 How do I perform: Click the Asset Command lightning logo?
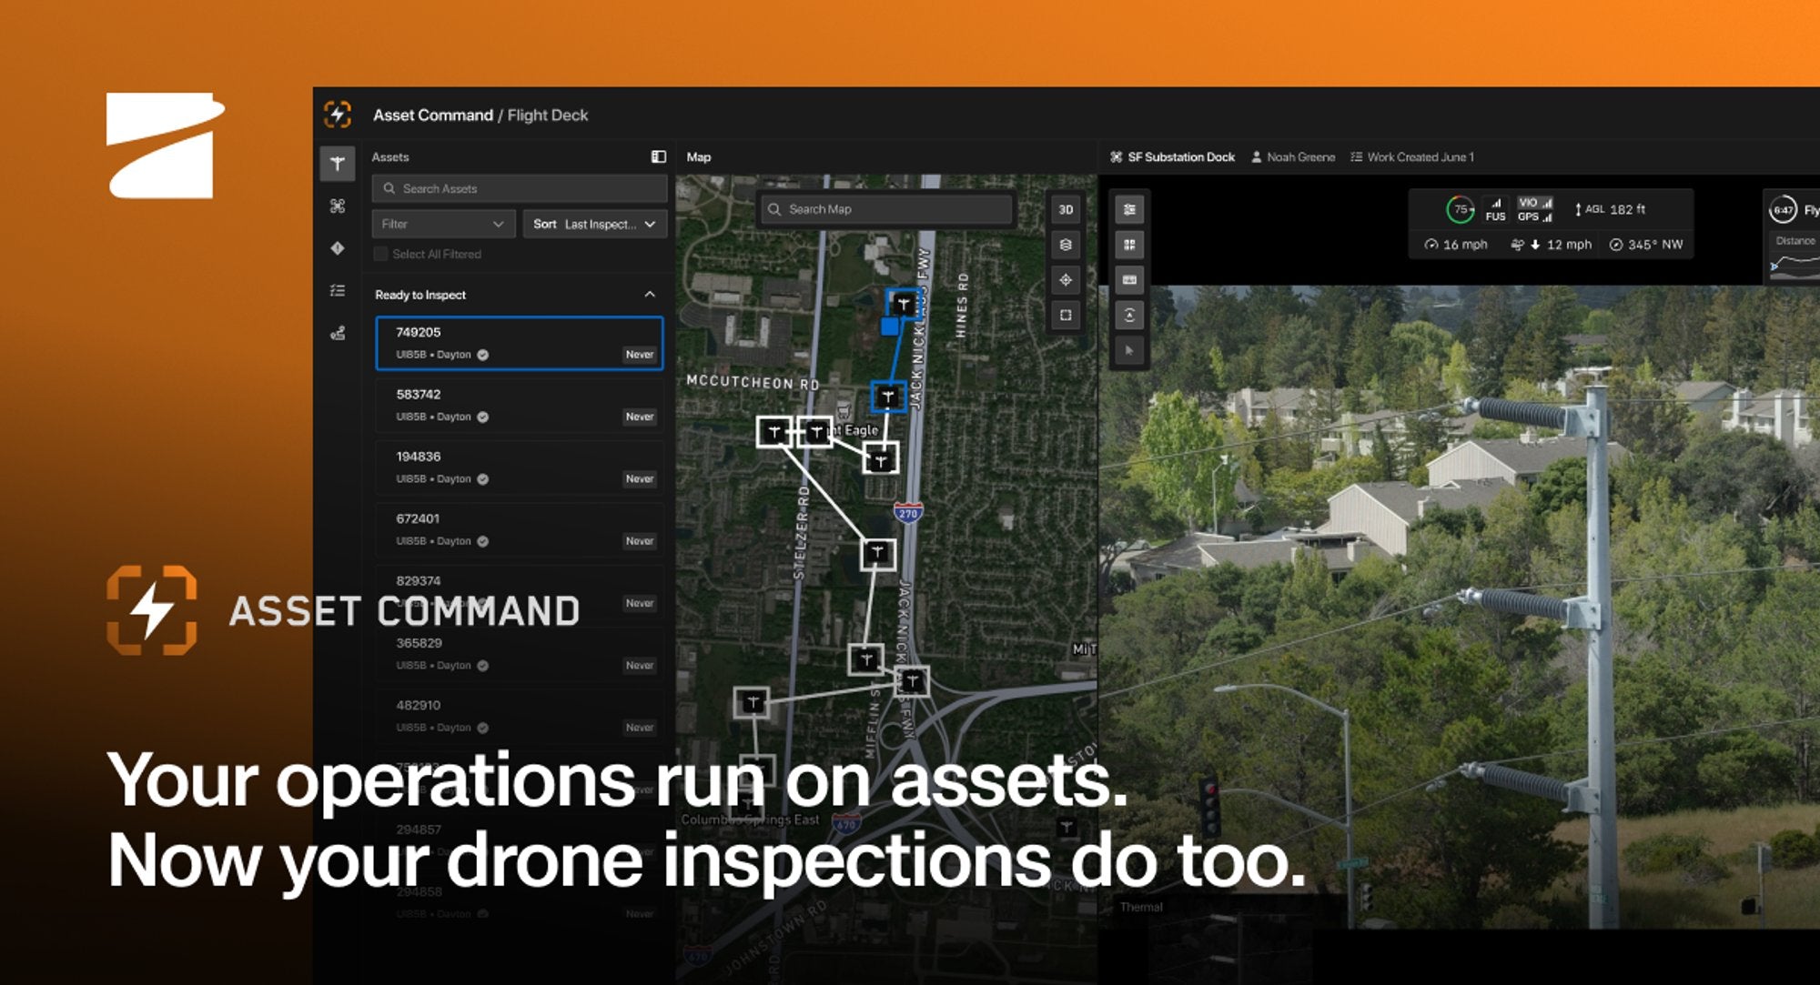point(338,115)
